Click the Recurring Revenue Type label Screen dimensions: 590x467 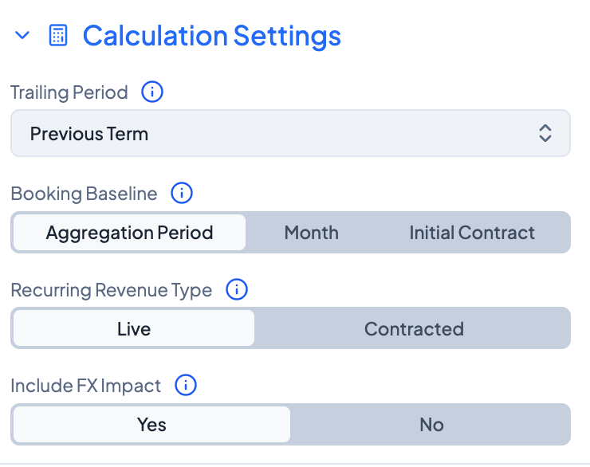coord(112,289)
